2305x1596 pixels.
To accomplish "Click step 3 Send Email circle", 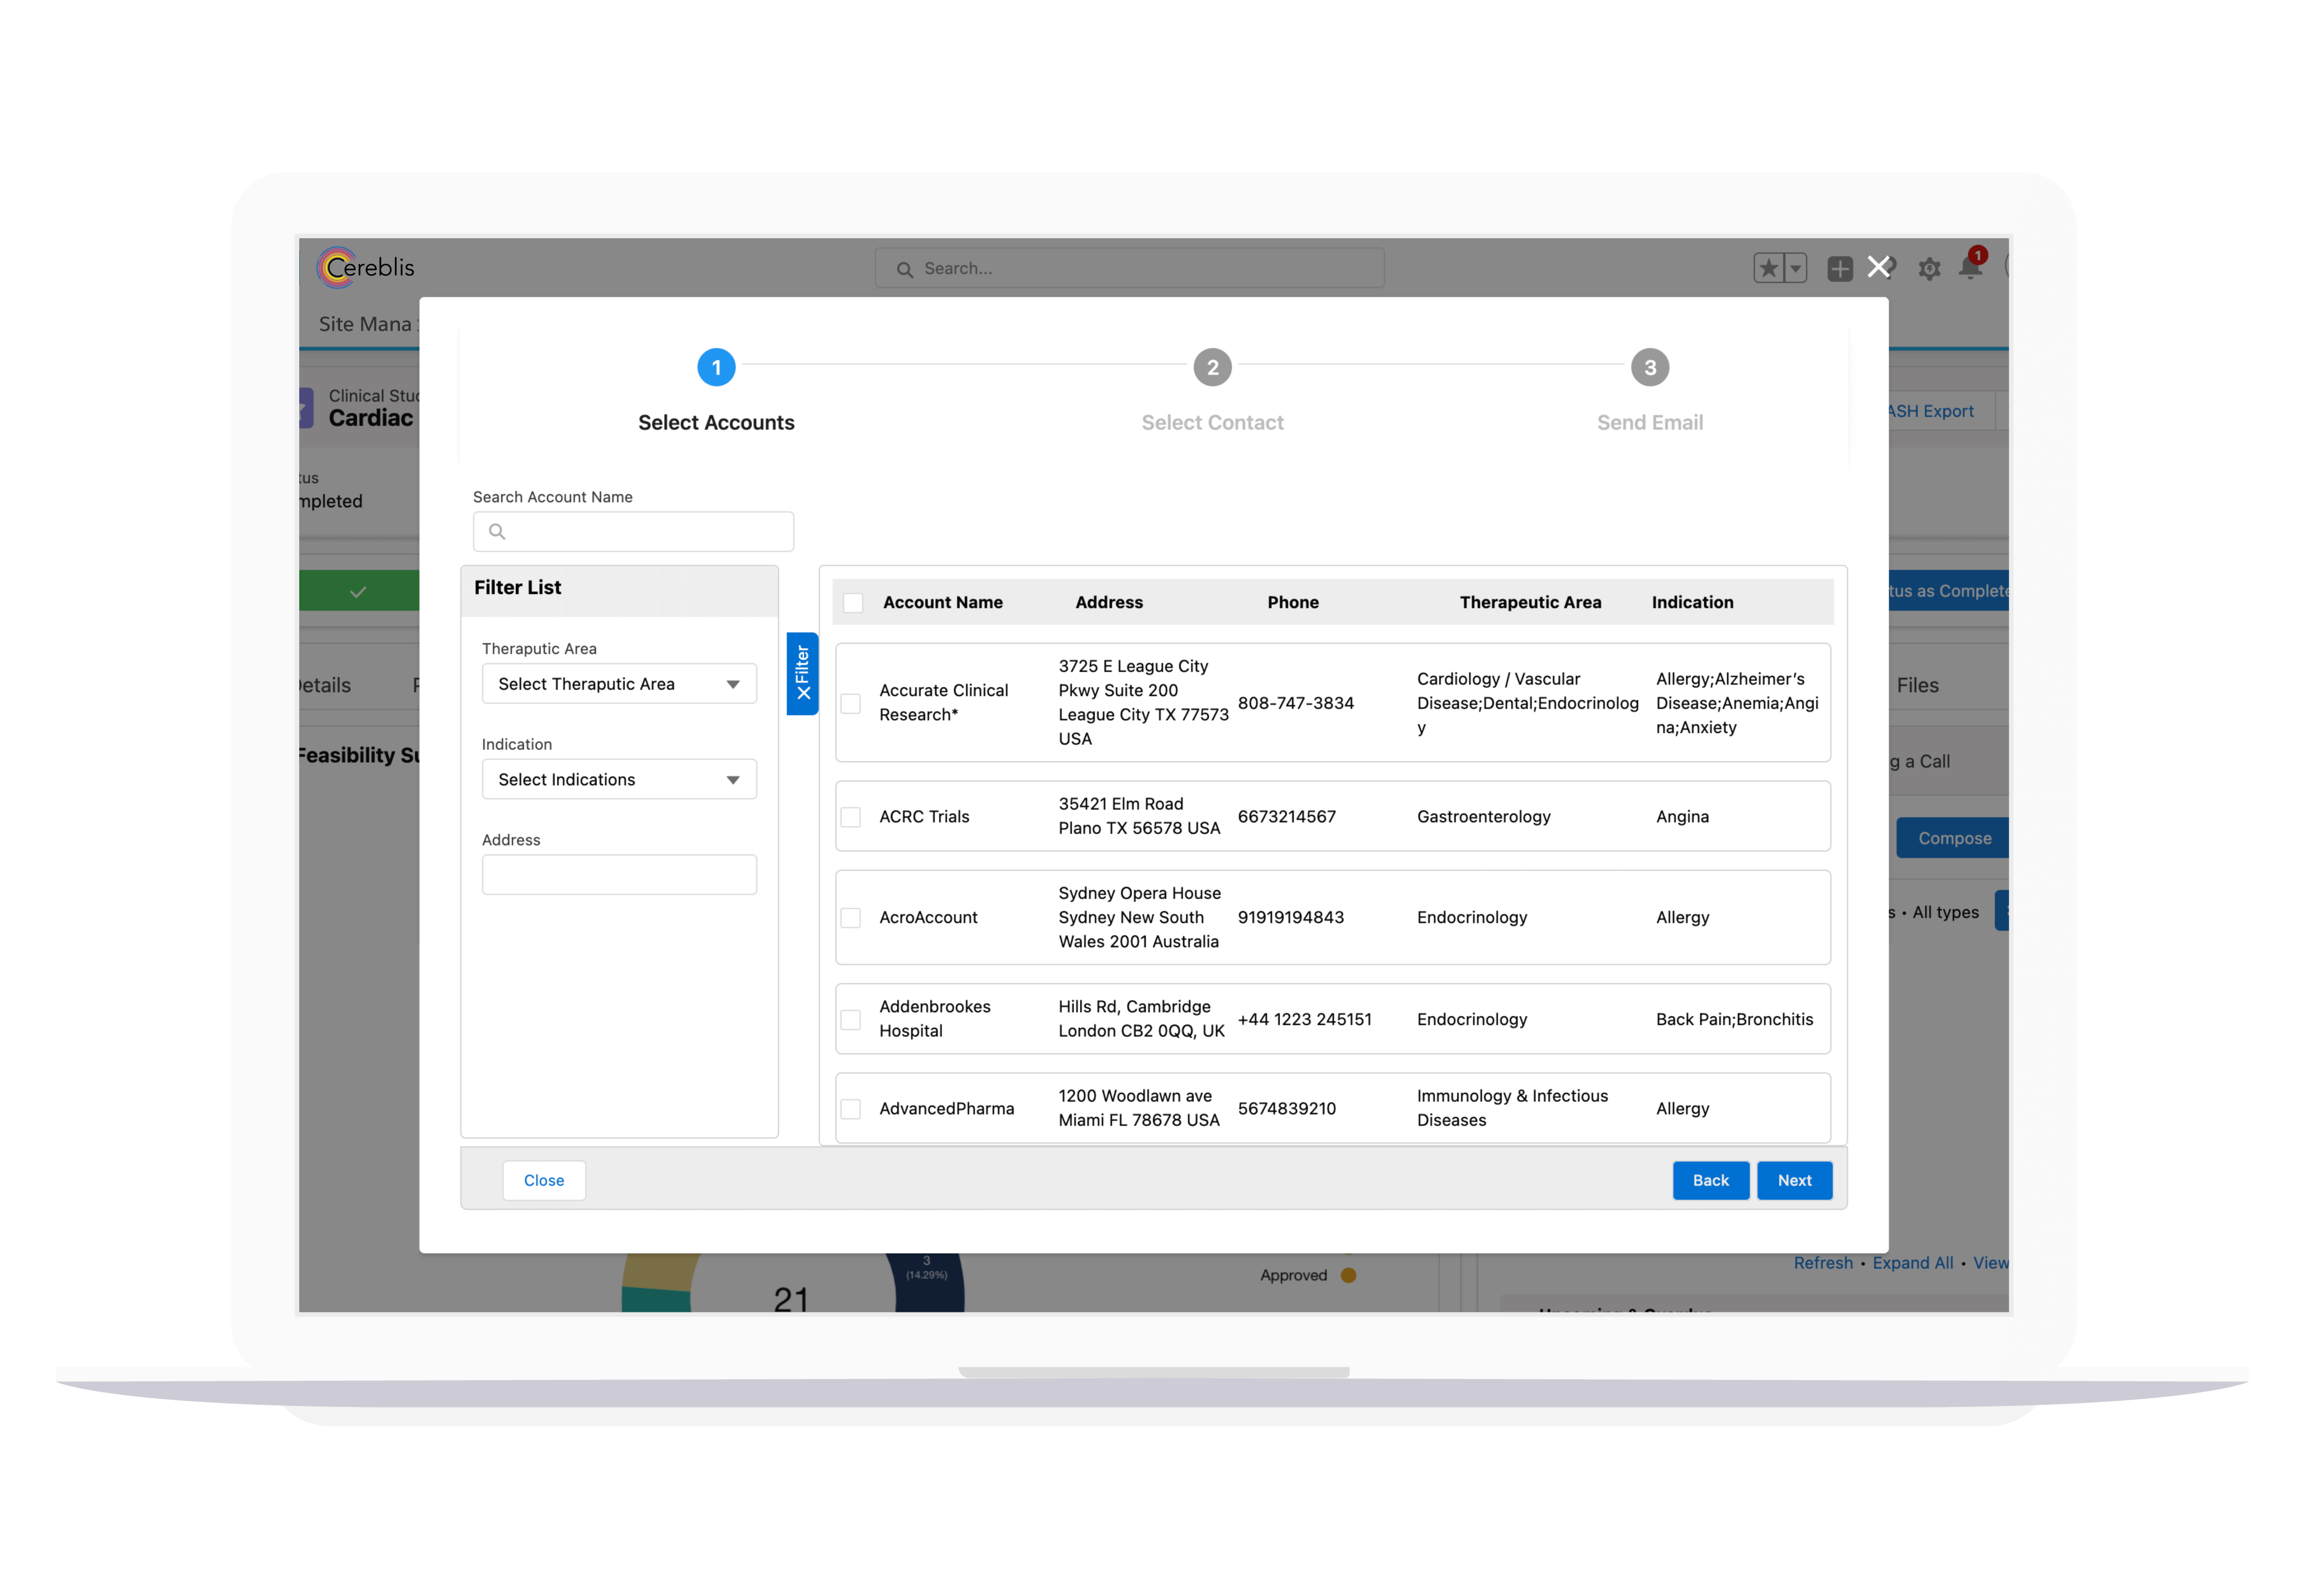I will tap(1650, 367).
